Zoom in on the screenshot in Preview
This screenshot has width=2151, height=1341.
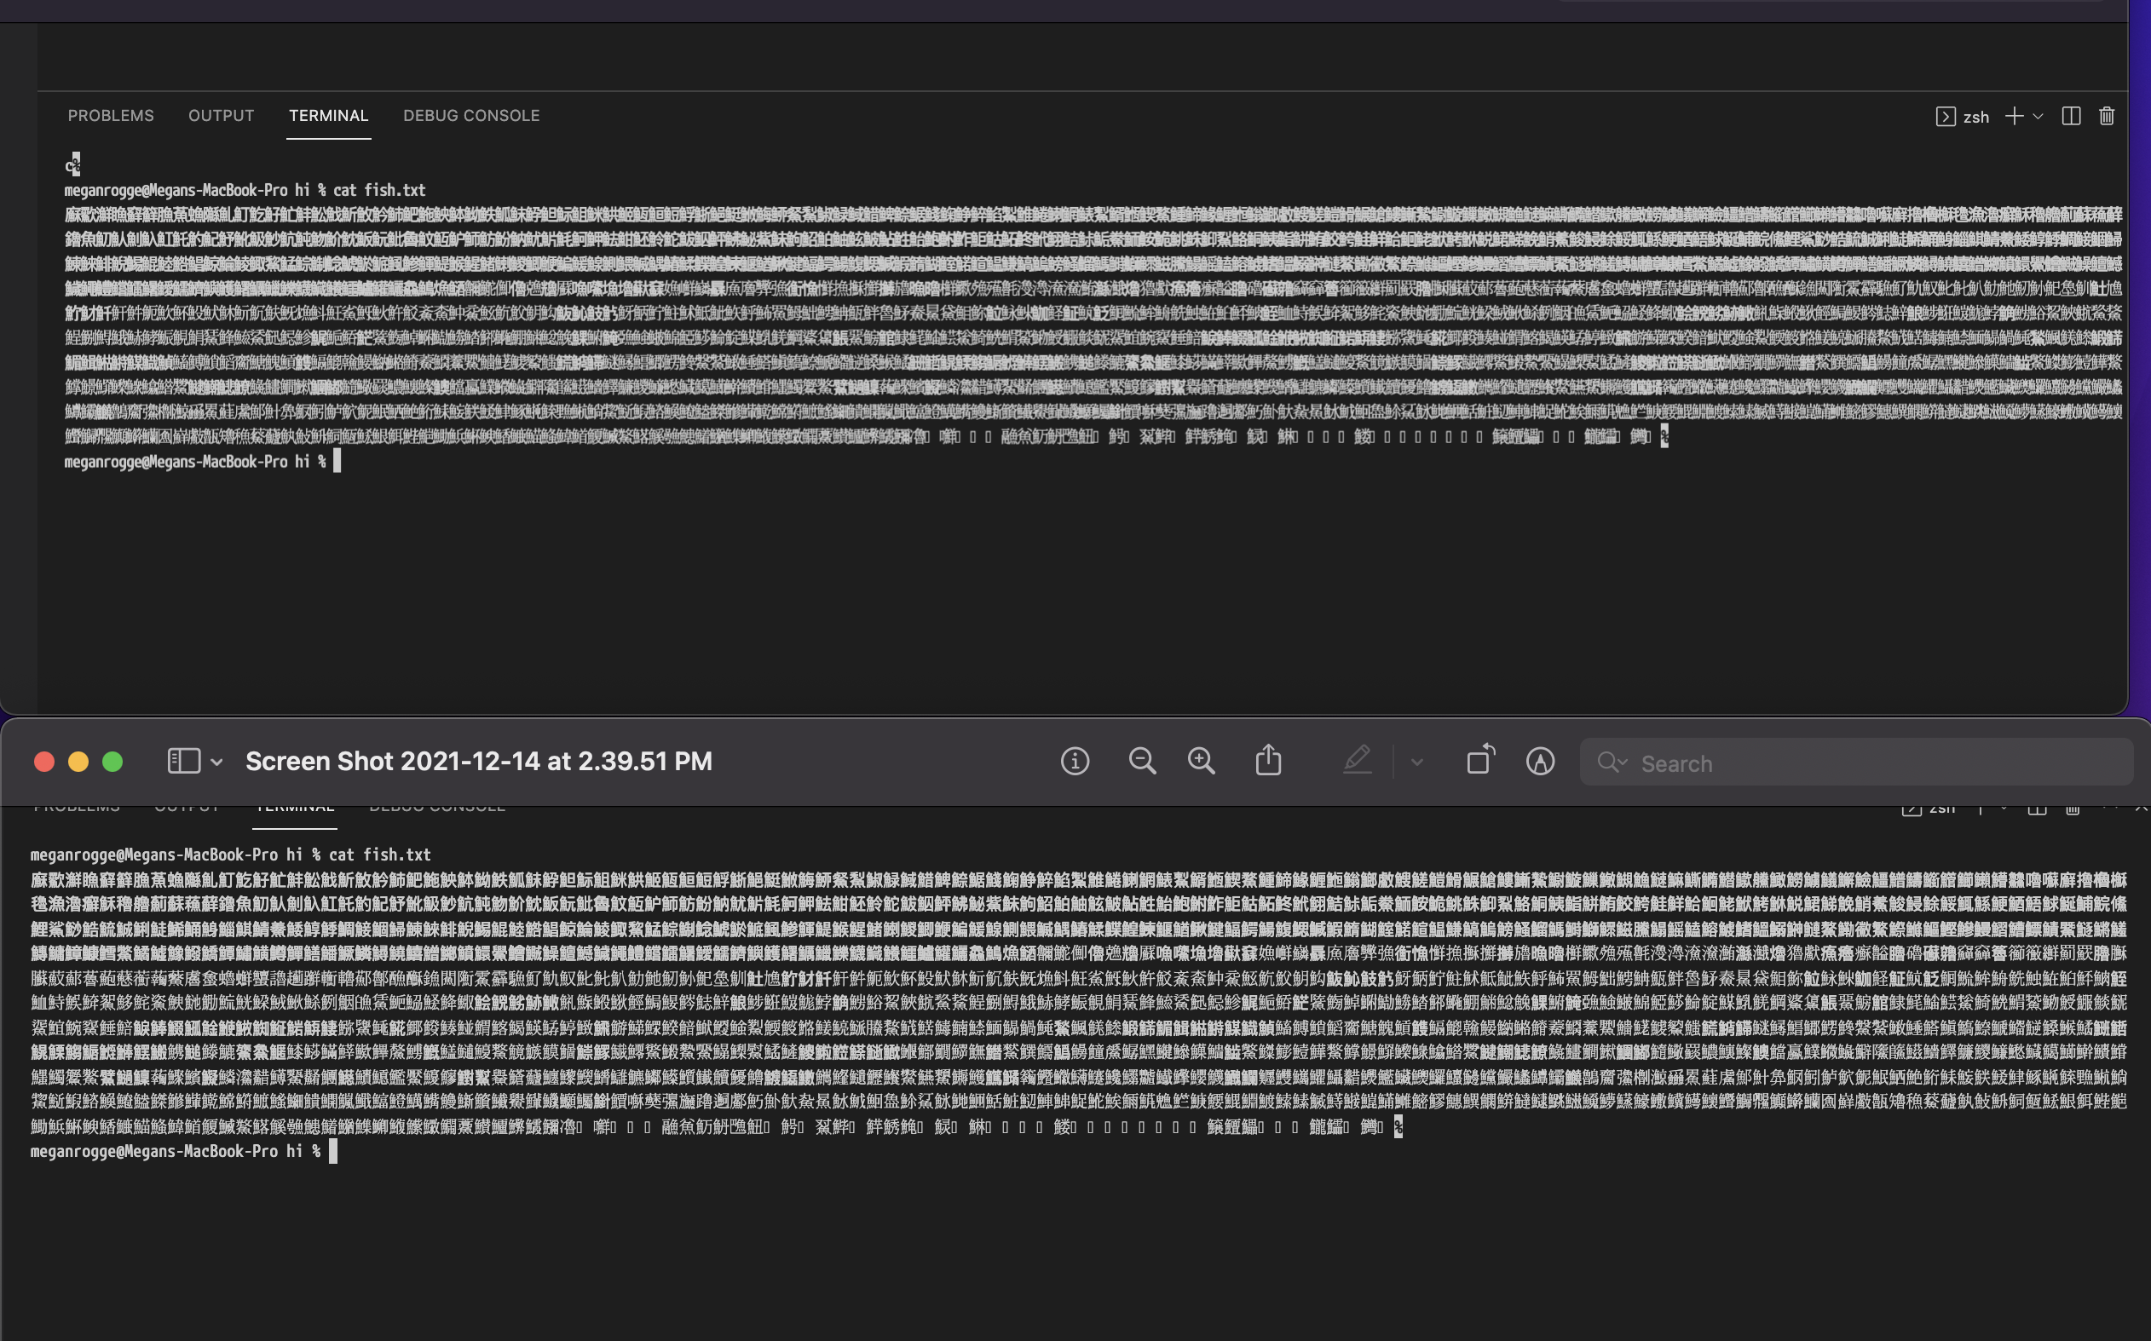click(x=1202, y=761)
